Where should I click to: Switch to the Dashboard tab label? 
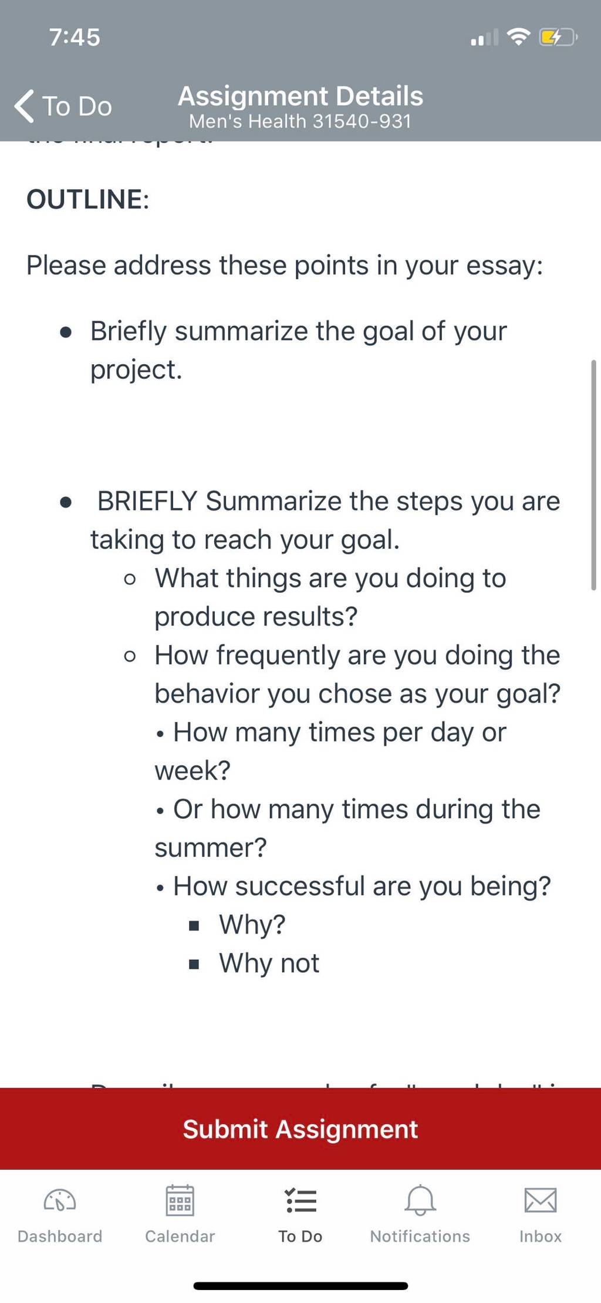60,1236
